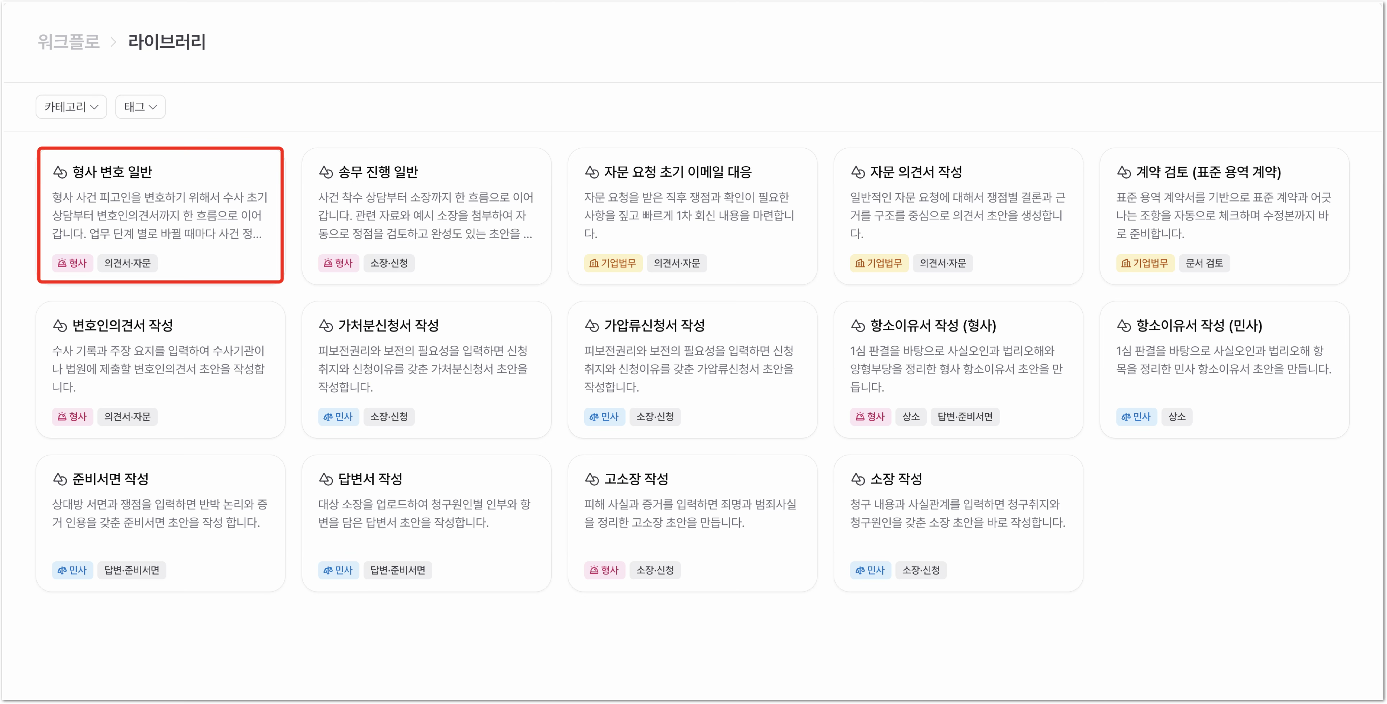Open the 변호인의견서 작성 workflow card
The height and width of the screenshot is (704, 1387).
pos(161,370)
